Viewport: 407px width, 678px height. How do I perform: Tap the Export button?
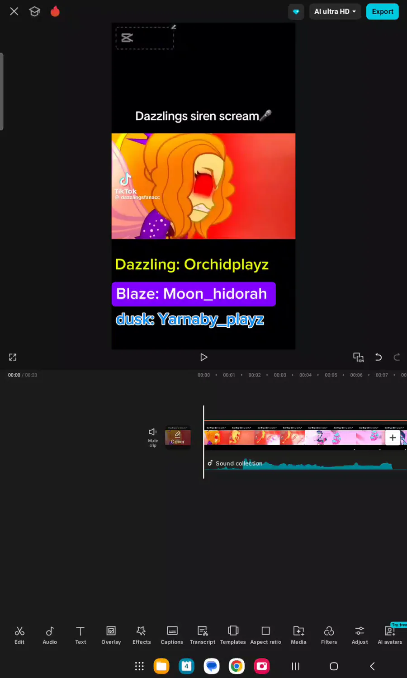[x=383, y=12]
